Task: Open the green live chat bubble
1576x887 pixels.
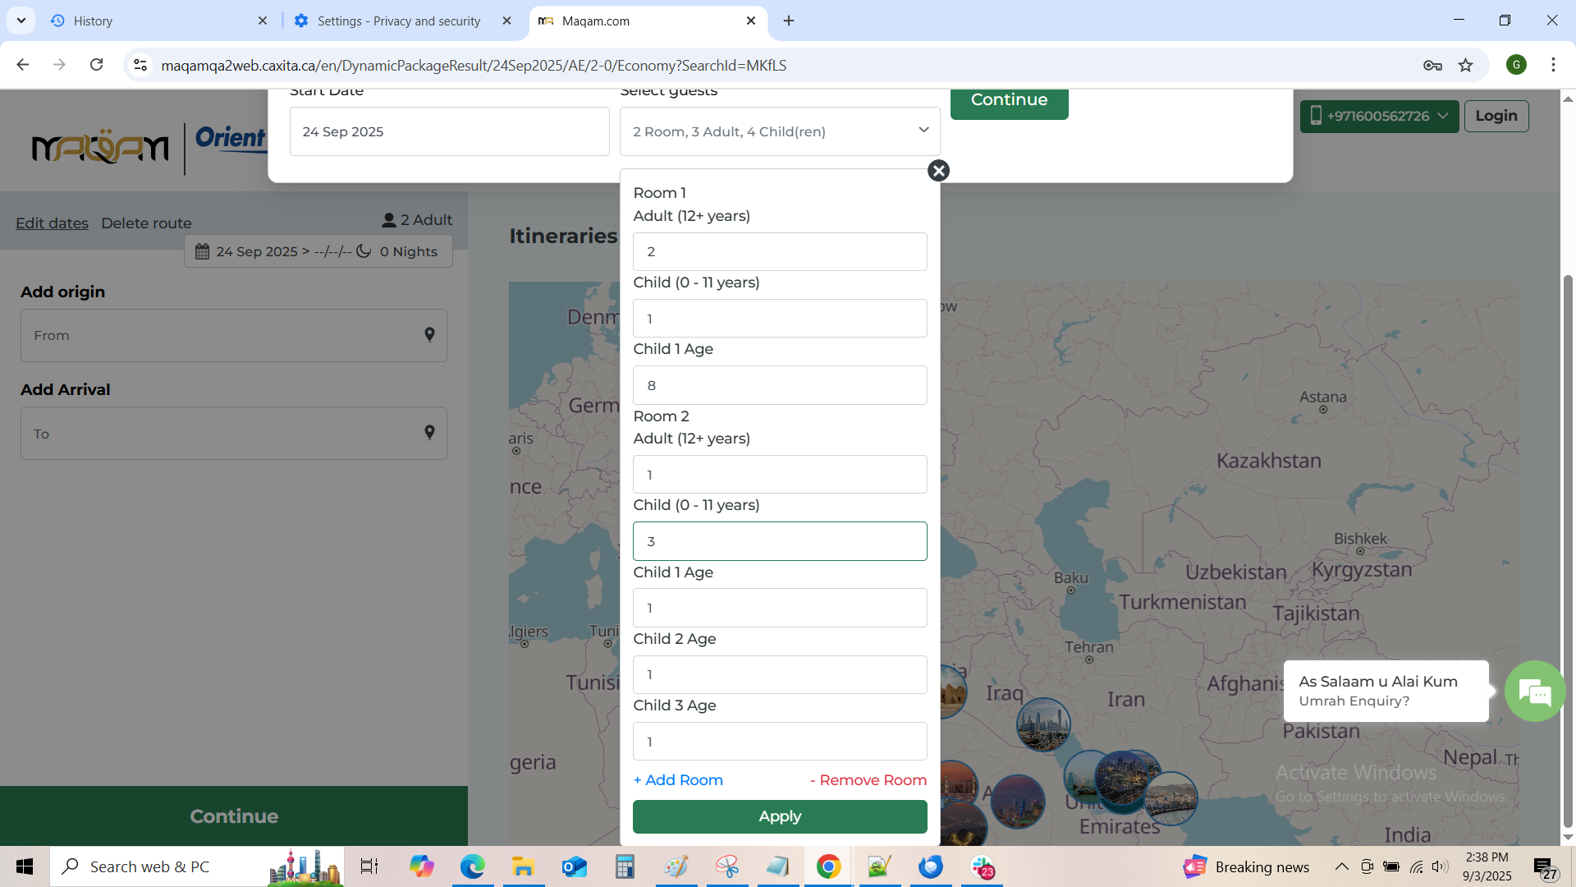Action: point(1534,692)
